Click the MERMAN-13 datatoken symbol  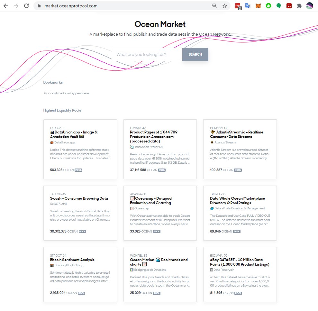click(x=218, y=128)
